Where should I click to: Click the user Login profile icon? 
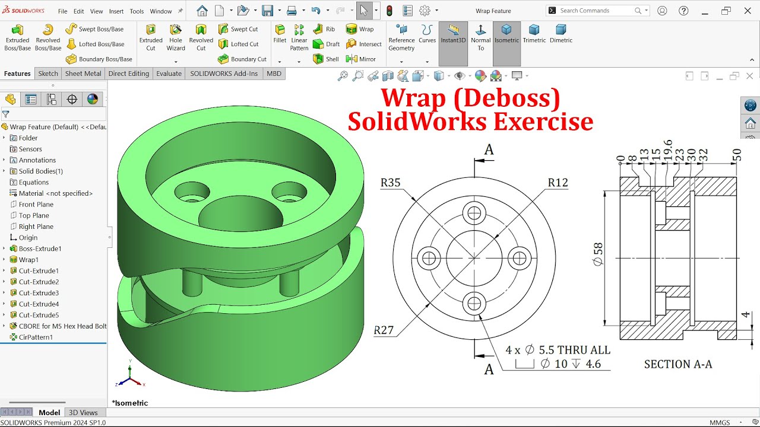662,11
